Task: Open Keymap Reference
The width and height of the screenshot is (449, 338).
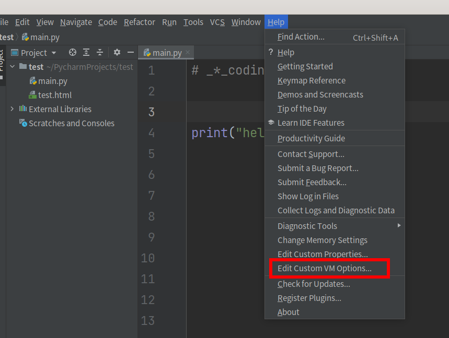Action: pyautogui.click(x=335, y=80)
